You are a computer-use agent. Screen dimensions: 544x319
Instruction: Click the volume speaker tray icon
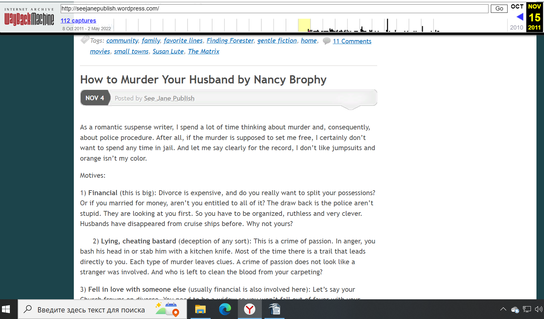point(538,309)
